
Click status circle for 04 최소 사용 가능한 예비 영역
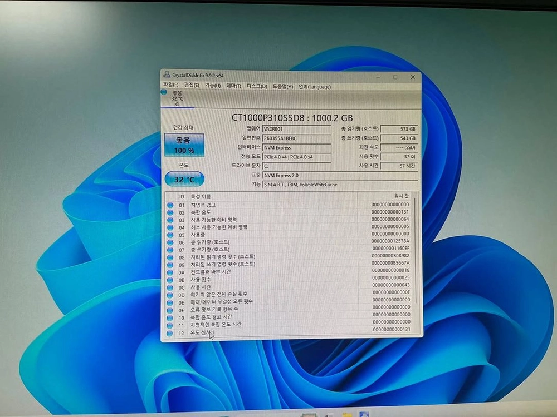click(170, 227)
